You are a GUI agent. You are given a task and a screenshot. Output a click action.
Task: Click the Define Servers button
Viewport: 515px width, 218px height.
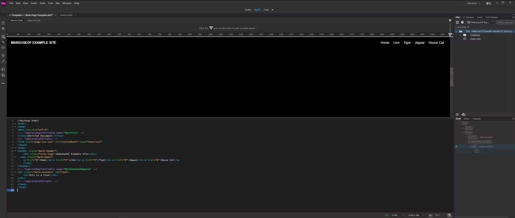505,22
